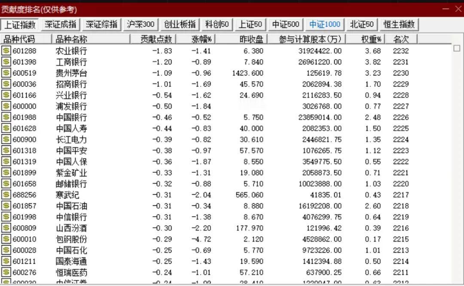Select the 中证1000 tab
The height and width of the screenshot is (286, 464).
tap(325, 24)
